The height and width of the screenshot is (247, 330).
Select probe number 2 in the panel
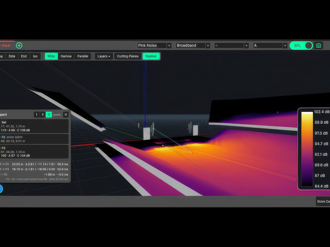pyautogui.click(x=43, y=115)
